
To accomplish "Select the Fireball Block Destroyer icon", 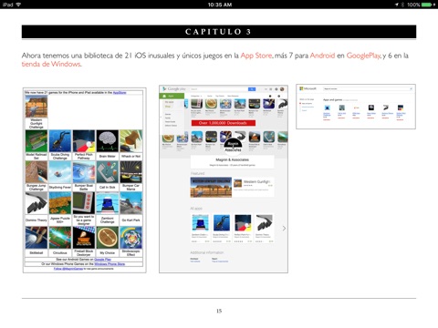I will (84, 238).
